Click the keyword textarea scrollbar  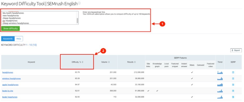point(77,21)
